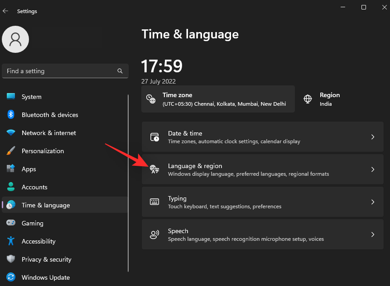The width and height of the screenshot is (390, 286).
Task: Click the 17:59 clock text
Action: 162,66
